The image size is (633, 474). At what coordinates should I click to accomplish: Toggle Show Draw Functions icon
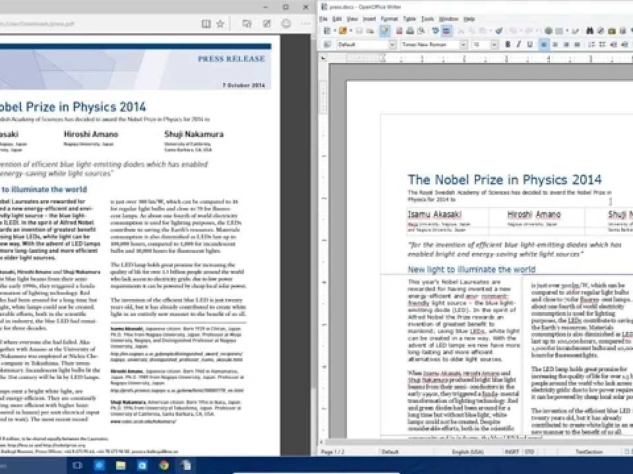coord(575,31)
